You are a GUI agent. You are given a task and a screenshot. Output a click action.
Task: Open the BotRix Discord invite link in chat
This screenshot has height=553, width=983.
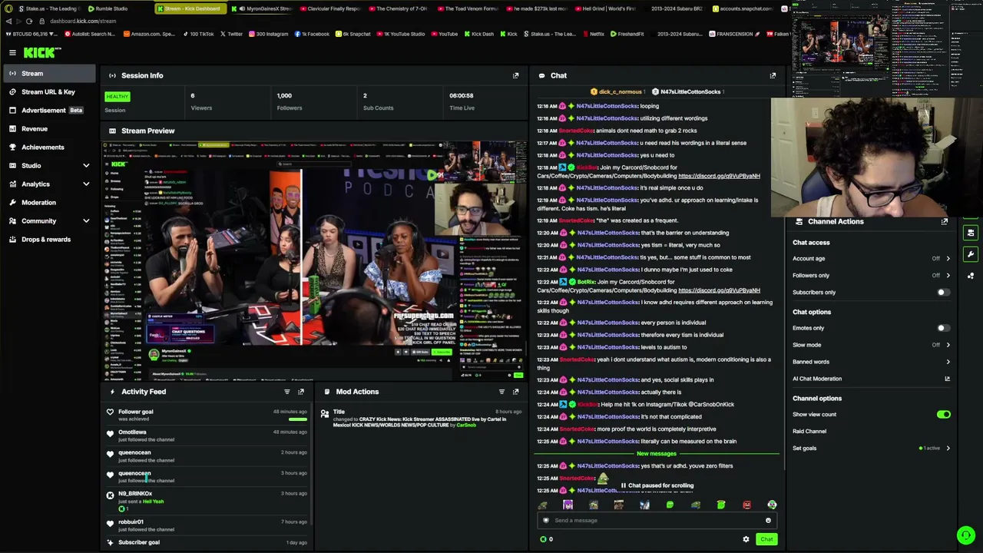719,290
